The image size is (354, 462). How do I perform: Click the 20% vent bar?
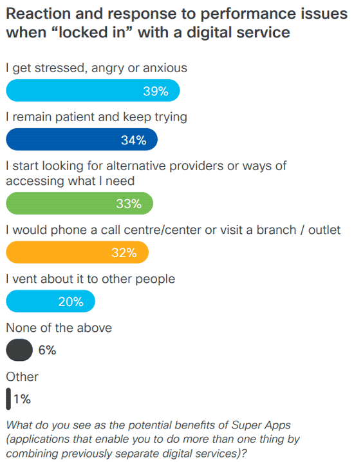pos(50,301)
